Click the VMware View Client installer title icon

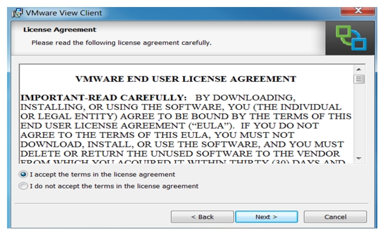(18, 13)
